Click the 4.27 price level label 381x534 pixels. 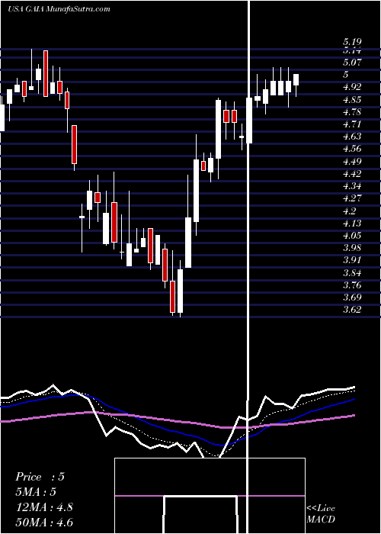(x=352, y=198)
